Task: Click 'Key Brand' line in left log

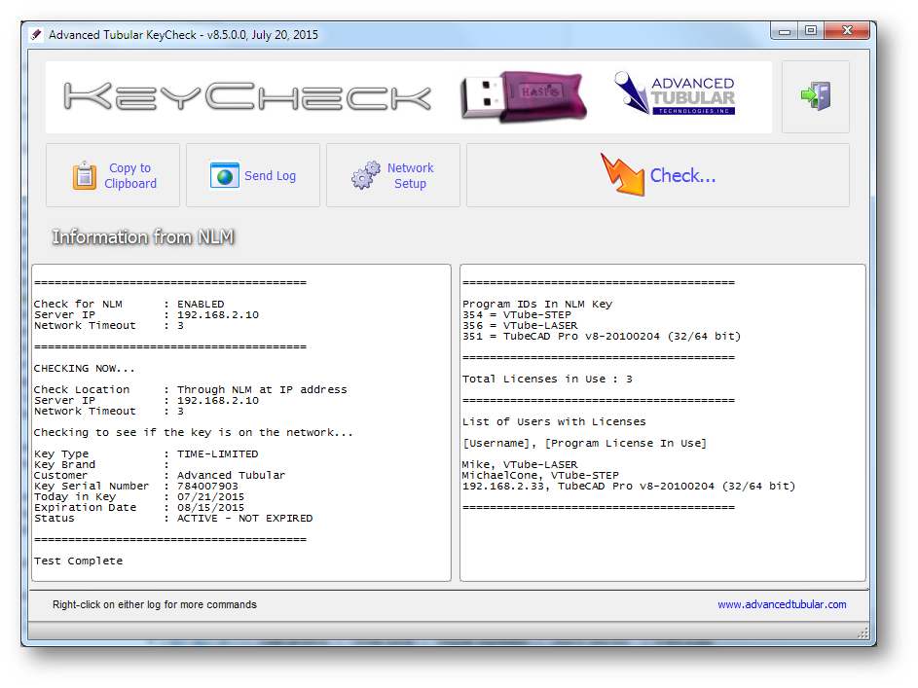Action: (x=102, y=464)
